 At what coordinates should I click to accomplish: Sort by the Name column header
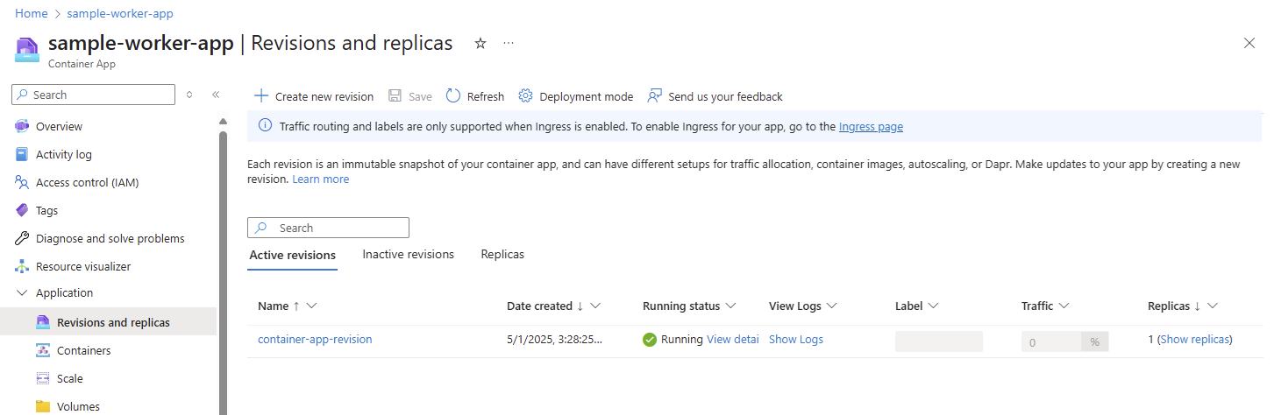(273, 306)
